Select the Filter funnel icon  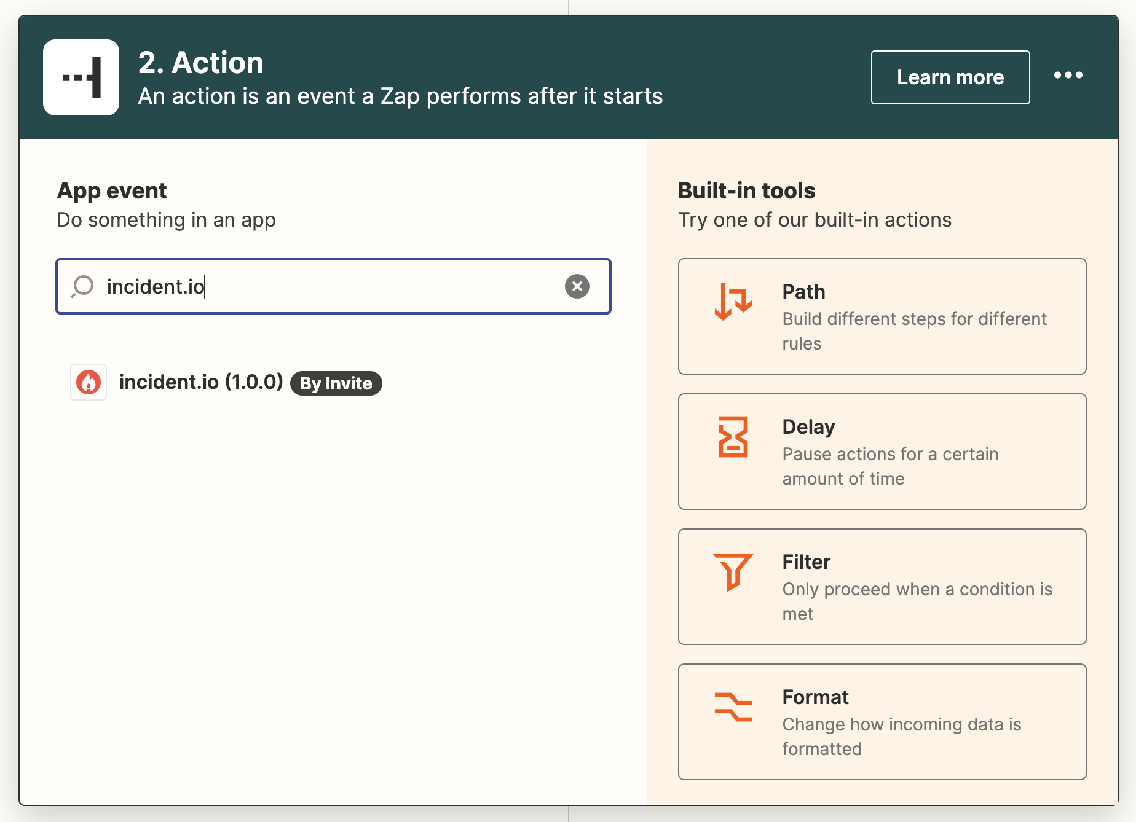(x=733, y=573)
